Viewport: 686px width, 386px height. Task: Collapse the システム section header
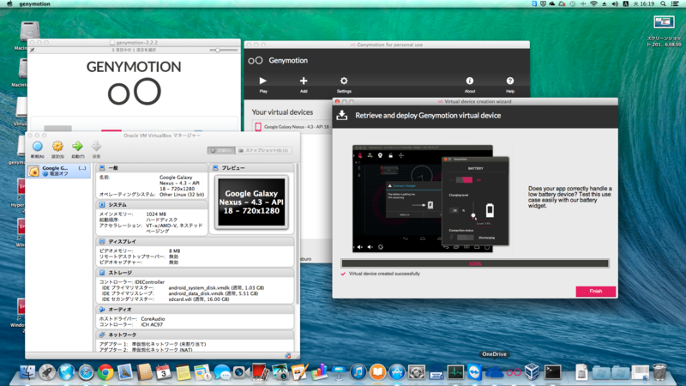152,204
